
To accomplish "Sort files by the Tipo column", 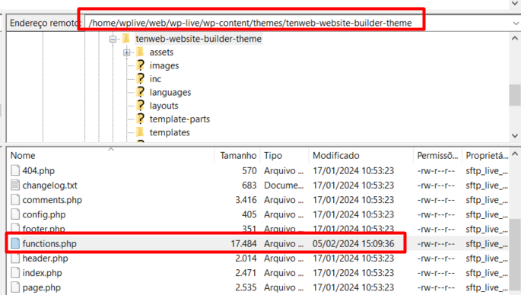I will [x=284, y=155].
